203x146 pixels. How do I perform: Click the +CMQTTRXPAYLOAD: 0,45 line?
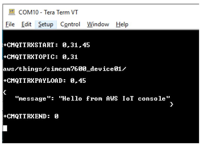45,81
